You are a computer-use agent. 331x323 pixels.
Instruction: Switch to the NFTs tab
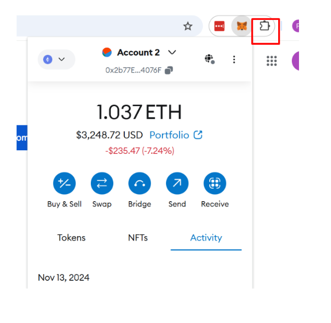coord(138,238)
